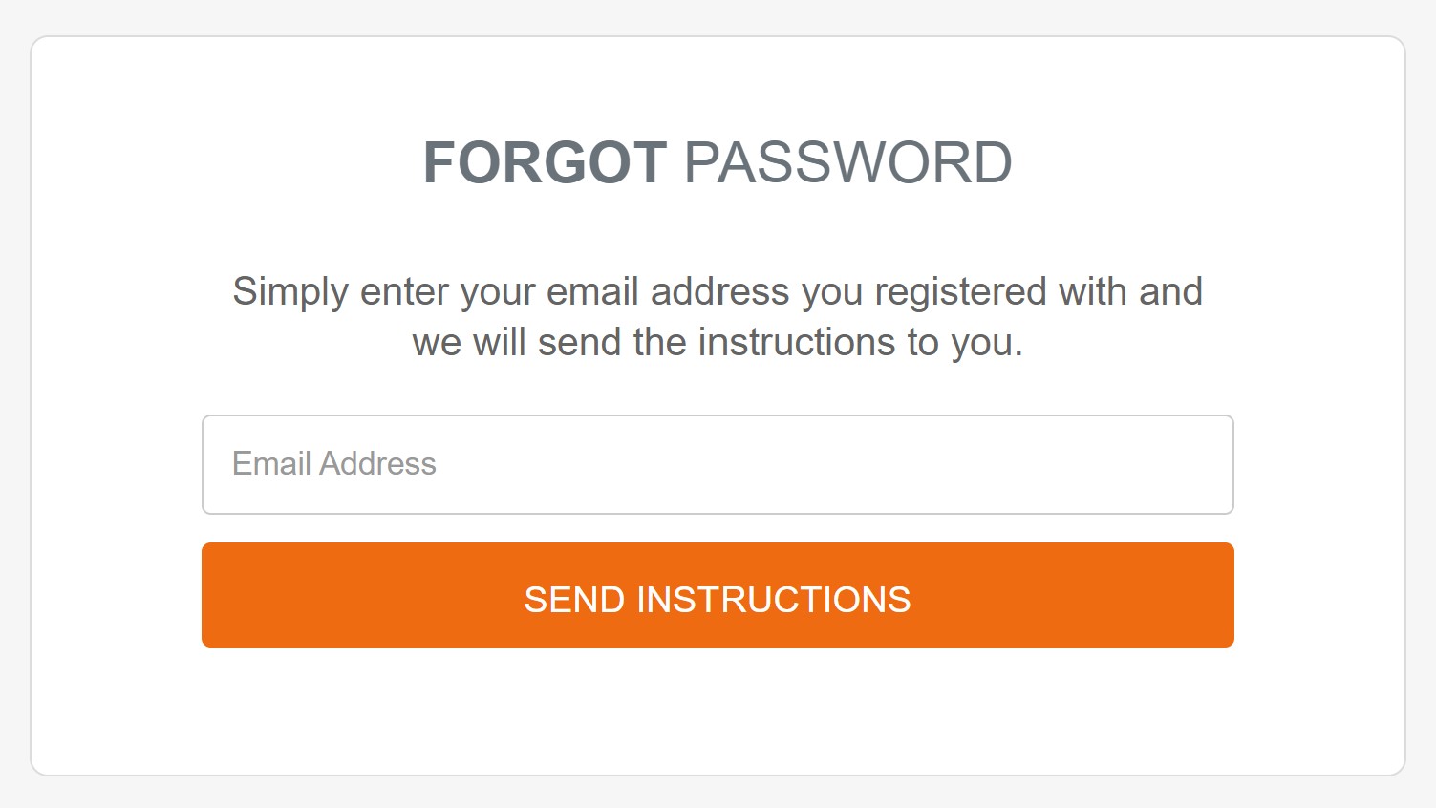Click the 'Simply enter your email' text line
The image size is (1436, 808).
[x=717, y=291]
